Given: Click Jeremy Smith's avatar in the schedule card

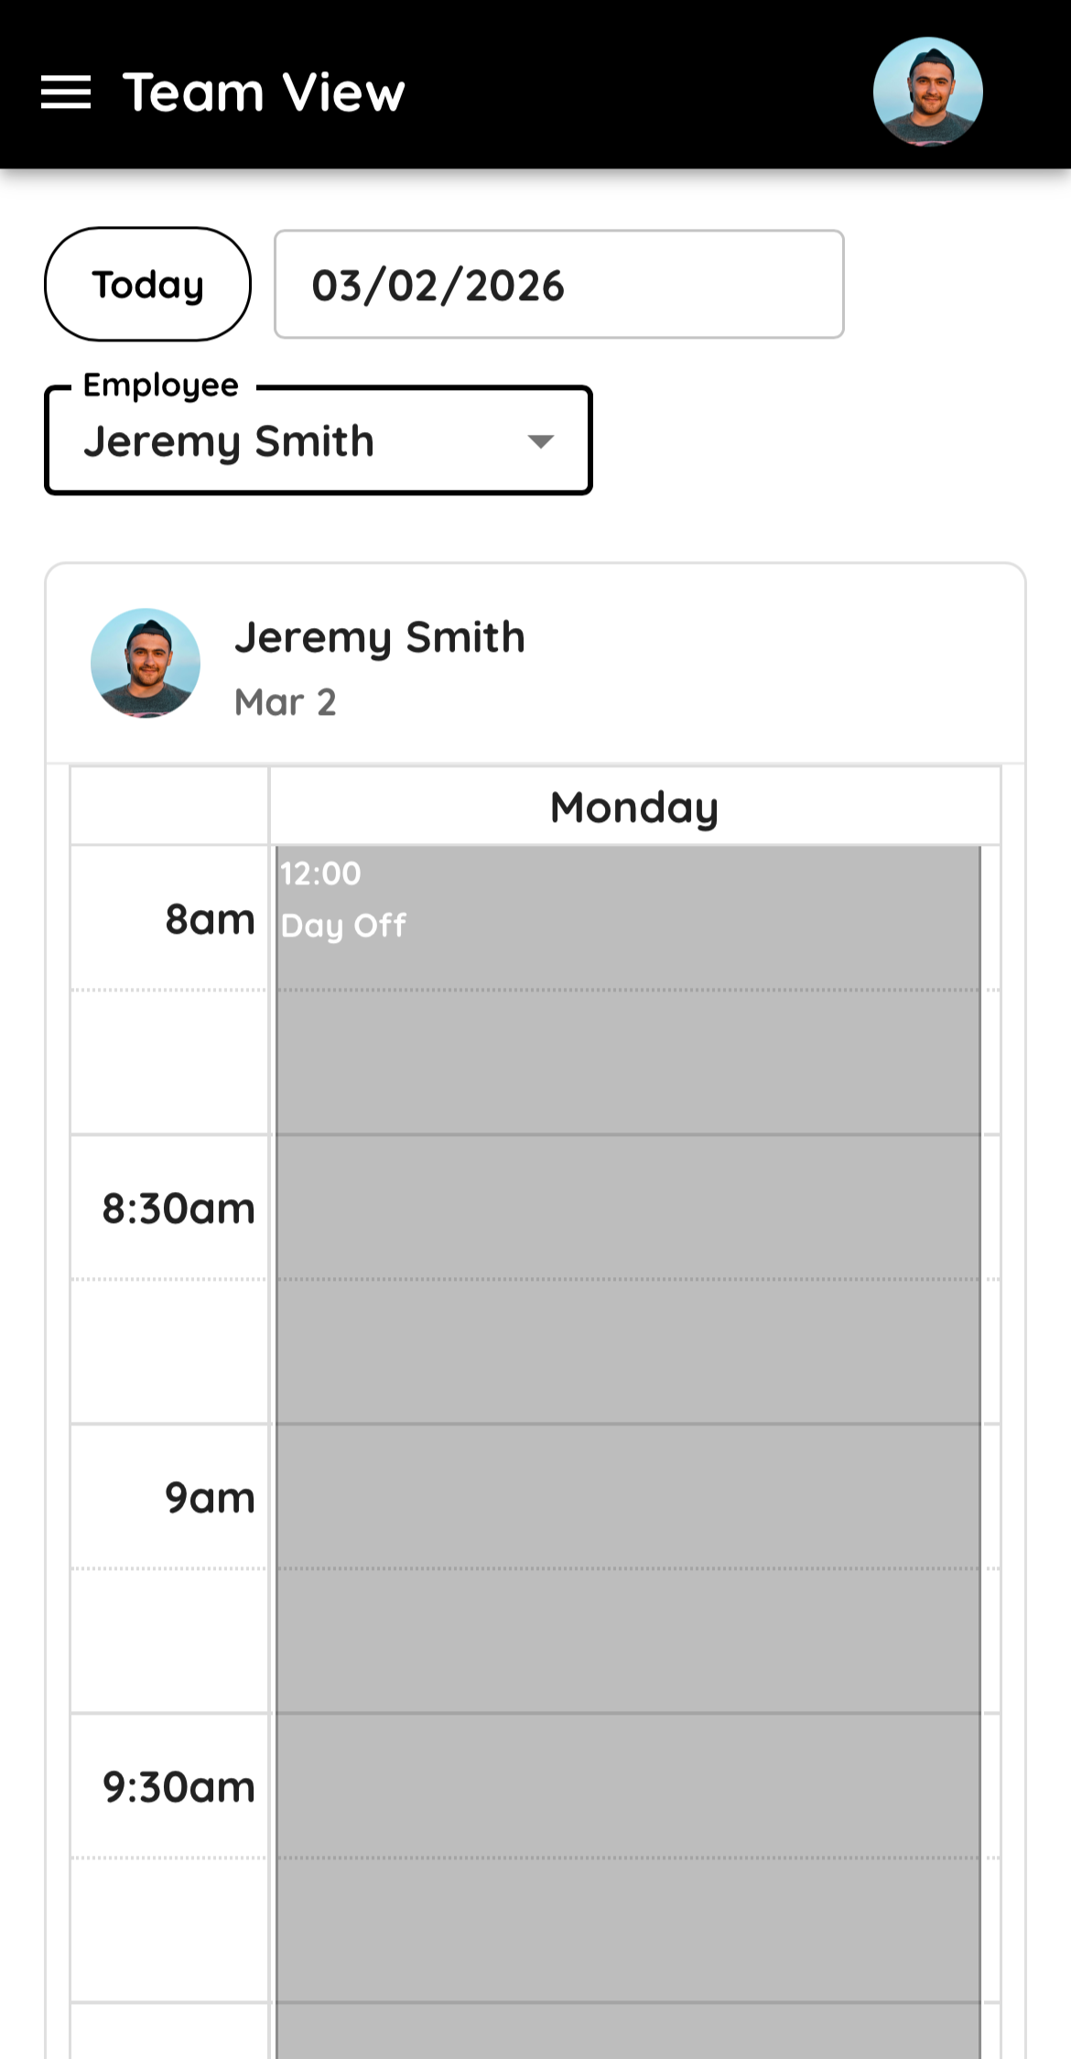Looking at the screenshot, I should pyautogui.click(x=148, y=664).
